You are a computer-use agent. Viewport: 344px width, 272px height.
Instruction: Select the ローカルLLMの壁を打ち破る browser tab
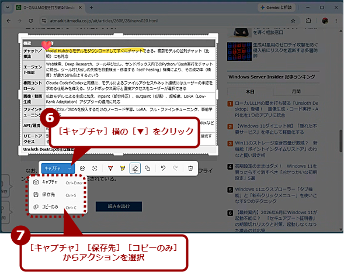[48, 8]
